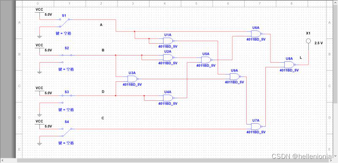Click input label D
338x163 pixels.
click(x=103, y=92)
